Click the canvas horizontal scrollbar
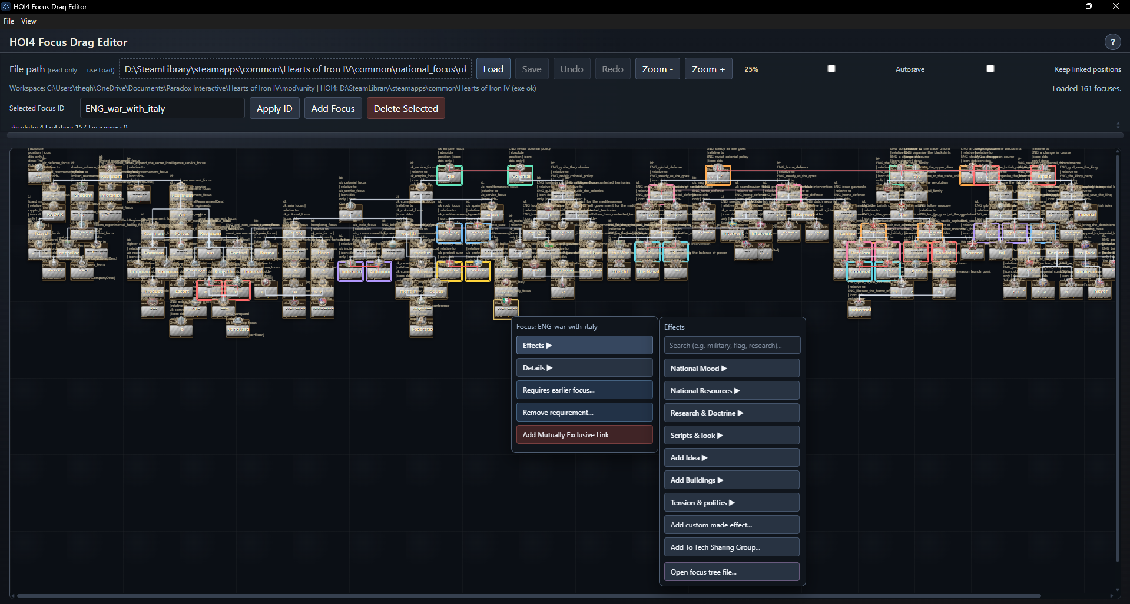1130x604 pixels. click(x=528, y=596)
